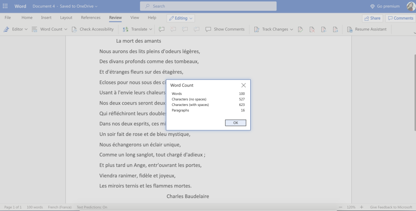Click French (France) language in status bar

point(60,207)
